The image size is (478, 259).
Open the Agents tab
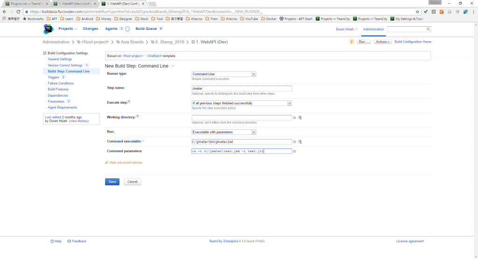[111, 28]
